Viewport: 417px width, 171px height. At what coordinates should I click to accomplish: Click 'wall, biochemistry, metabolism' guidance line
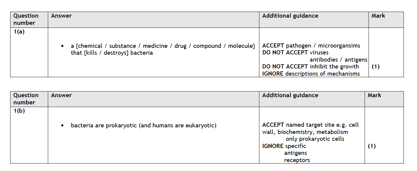[305, 132]
